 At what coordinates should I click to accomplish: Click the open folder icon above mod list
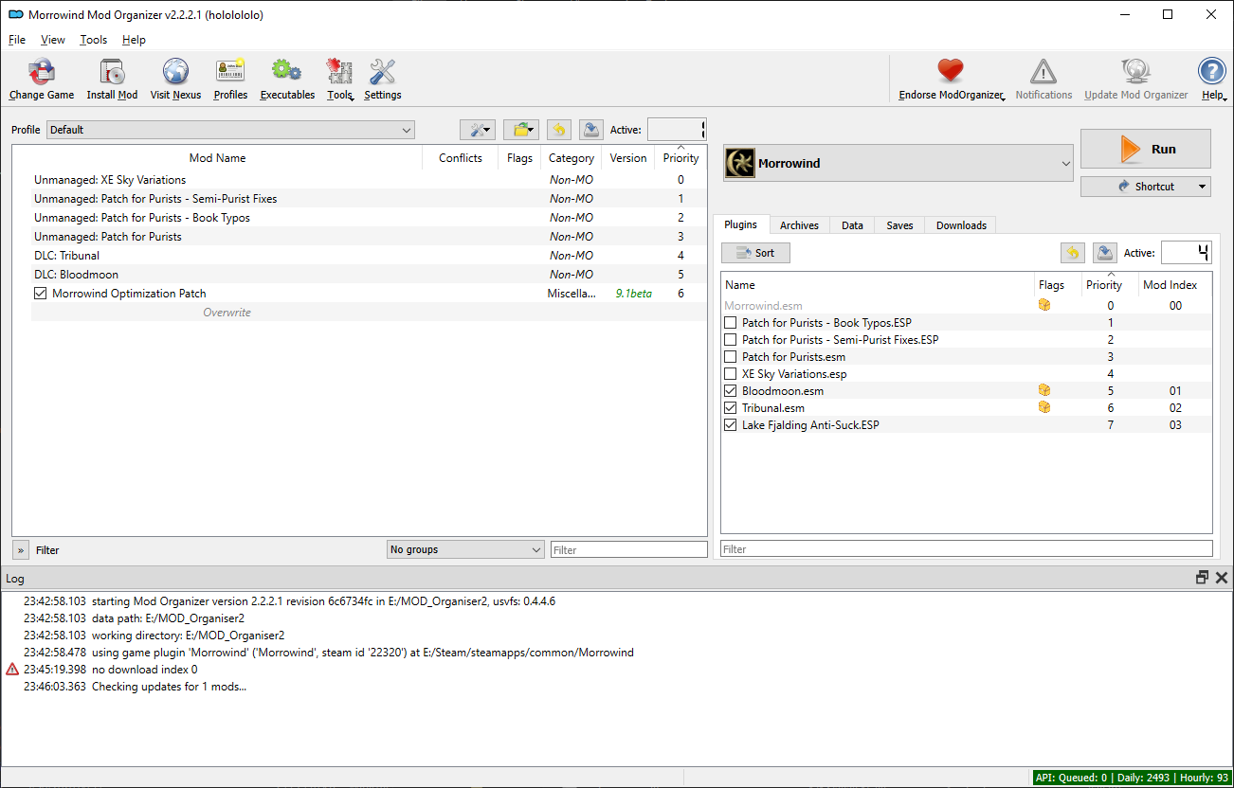click(520, 130)
